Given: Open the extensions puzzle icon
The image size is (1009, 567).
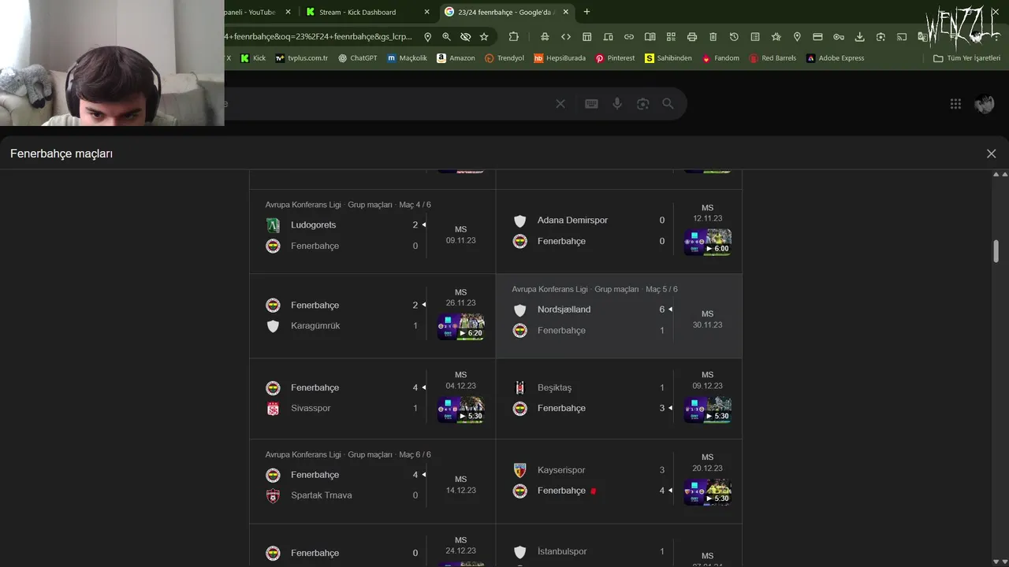Looking at the screenshot, I should tap(514, 36).
